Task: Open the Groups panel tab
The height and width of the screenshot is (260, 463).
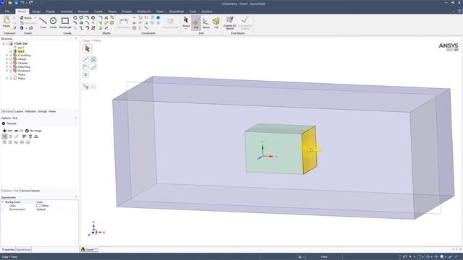Action: [x=42, y=111]
